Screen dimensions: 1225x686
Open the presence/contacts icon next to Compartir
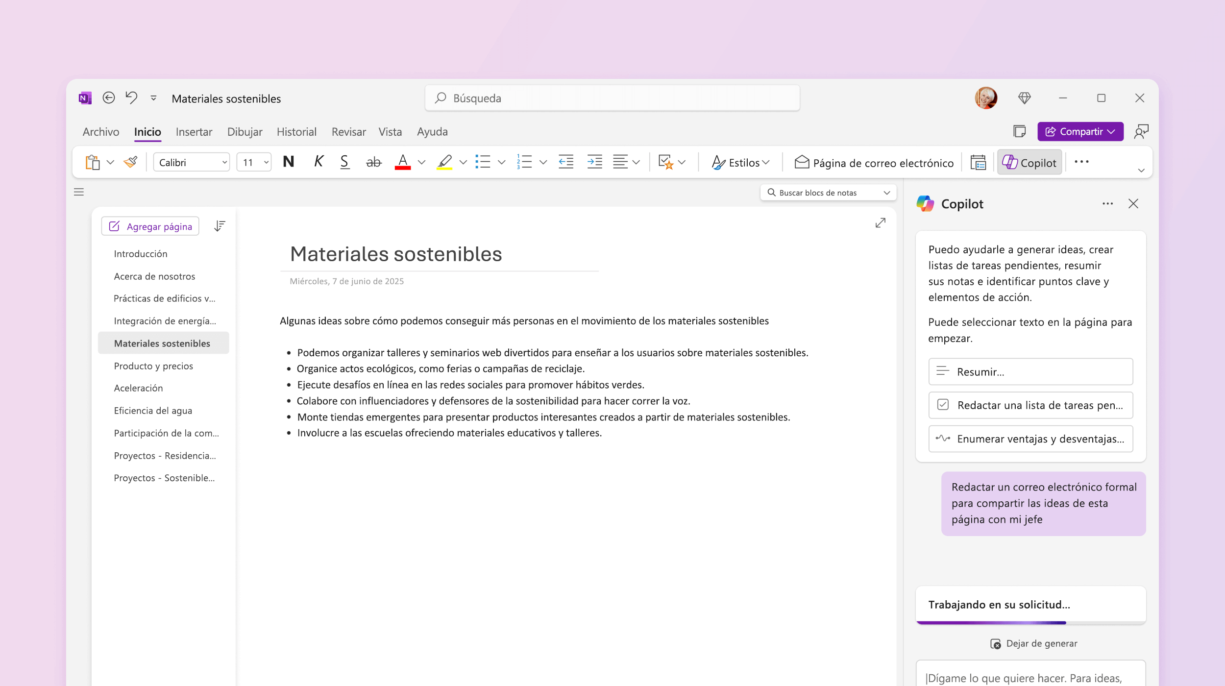pyautogui.click(x=1141, y=131)
